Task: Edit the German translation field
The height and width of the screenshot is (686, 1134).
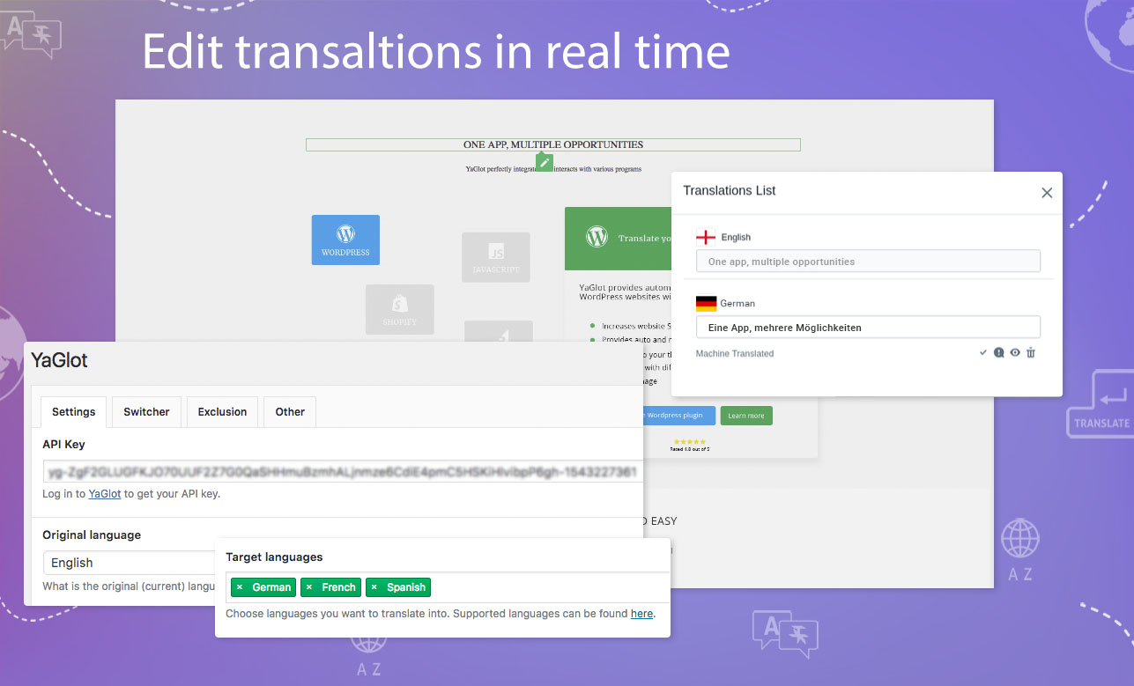Action: point(868,328)
